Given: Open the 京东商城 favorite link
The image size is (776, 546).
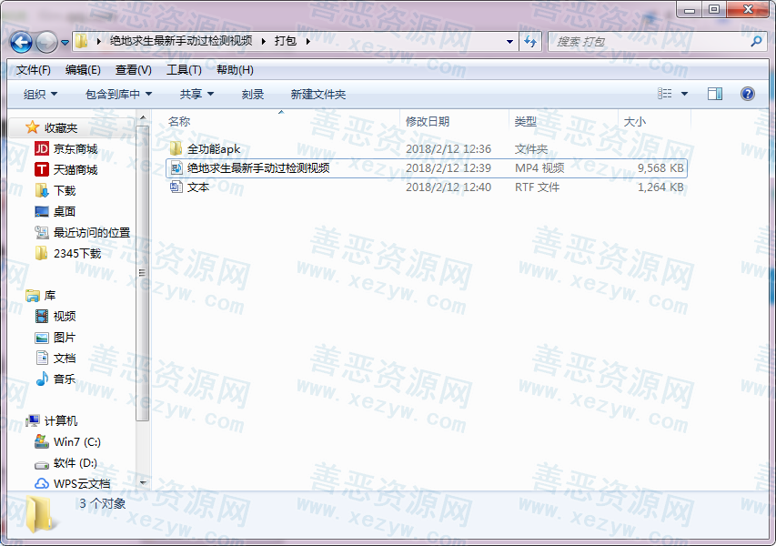Looking at the screenshot, I should [75, 149].
